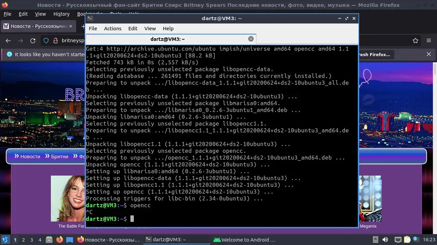Screen dimensions: 437x245
Task: Go back in Firefox
Action: [8, 40]
